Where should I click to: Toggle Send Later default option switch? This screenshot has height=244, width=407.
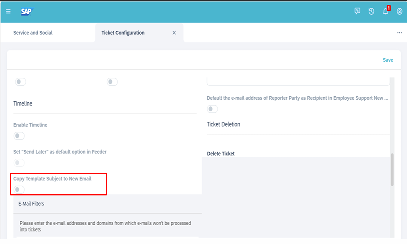click(19, 163)
